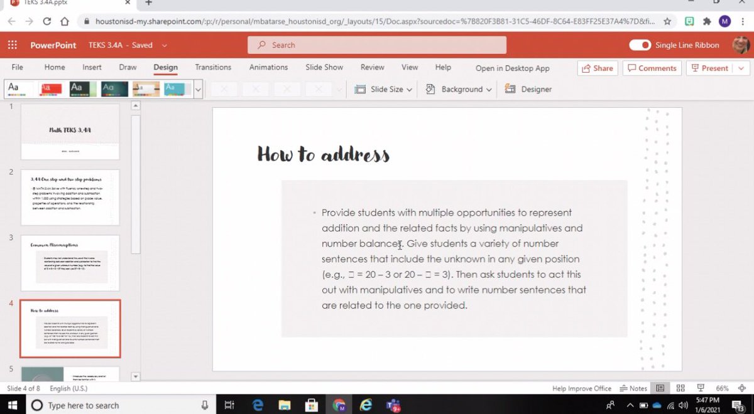Start Slide Show from status bar icon

701,388
